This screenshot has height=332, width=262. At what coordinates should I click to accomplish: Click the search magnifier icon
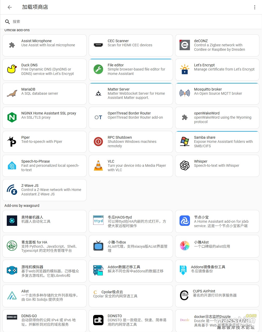(x=8, y=22)
